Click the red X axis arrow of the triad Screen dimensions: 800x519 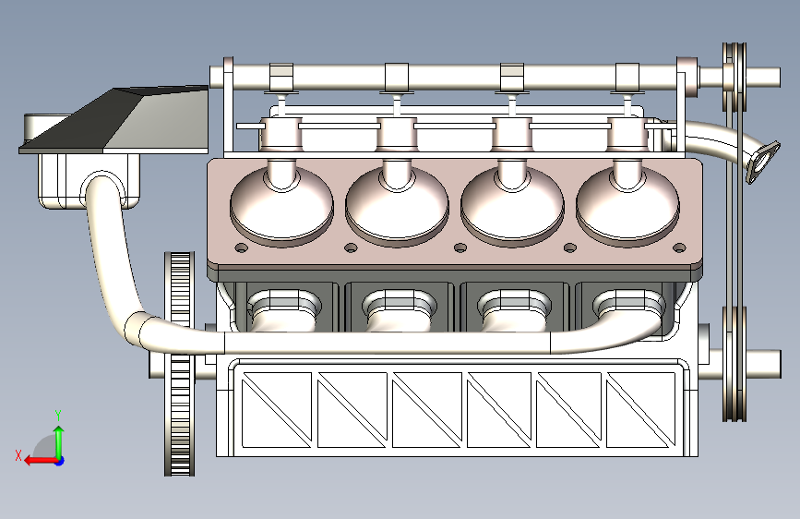point(41,461)
